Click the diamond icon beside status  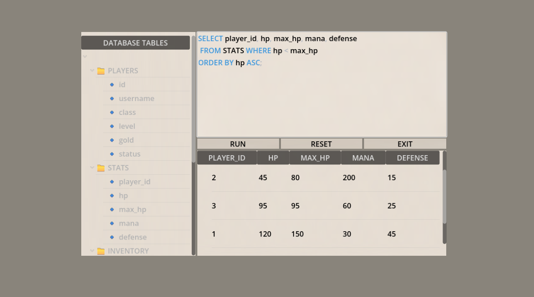pos(112,154)
